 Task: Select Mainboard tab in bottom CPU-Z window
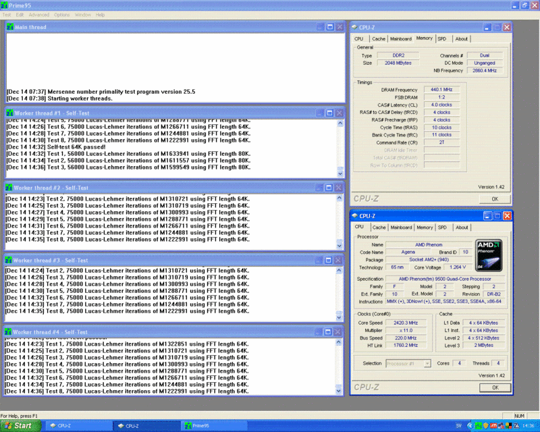[x=401, y=227]
